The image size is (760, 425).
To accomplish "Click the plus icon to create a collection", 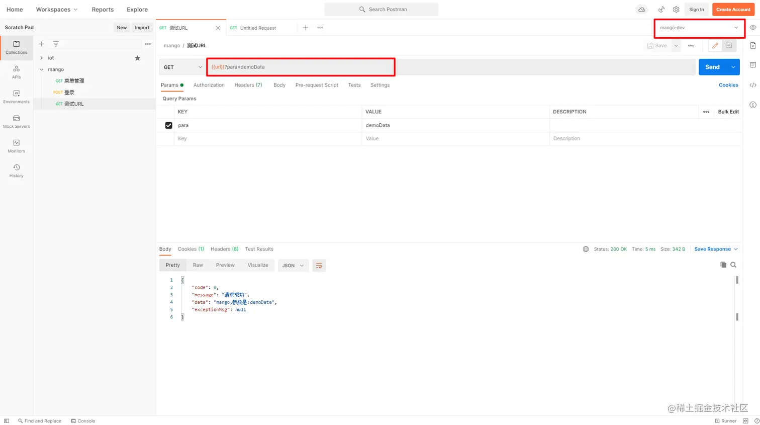I will point(42,44).
